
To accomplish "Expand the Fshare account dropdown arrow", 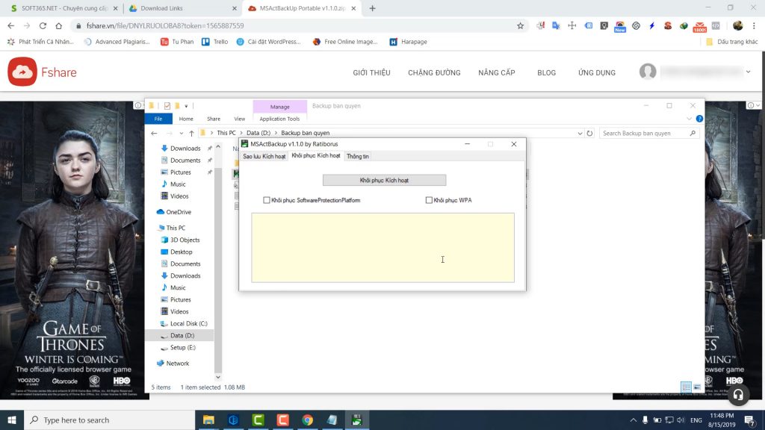I will click(x=748, y=72).
